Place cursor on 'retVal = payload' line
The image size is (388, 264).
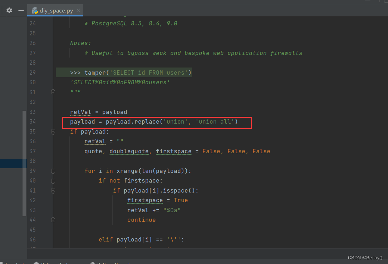(98, 112)
